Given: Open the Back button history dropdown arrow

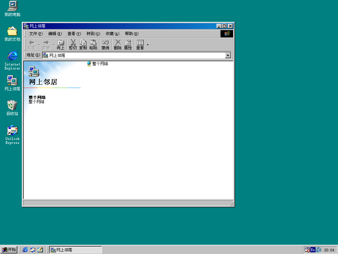Looking at the screenshot, I should coord(39,45).
